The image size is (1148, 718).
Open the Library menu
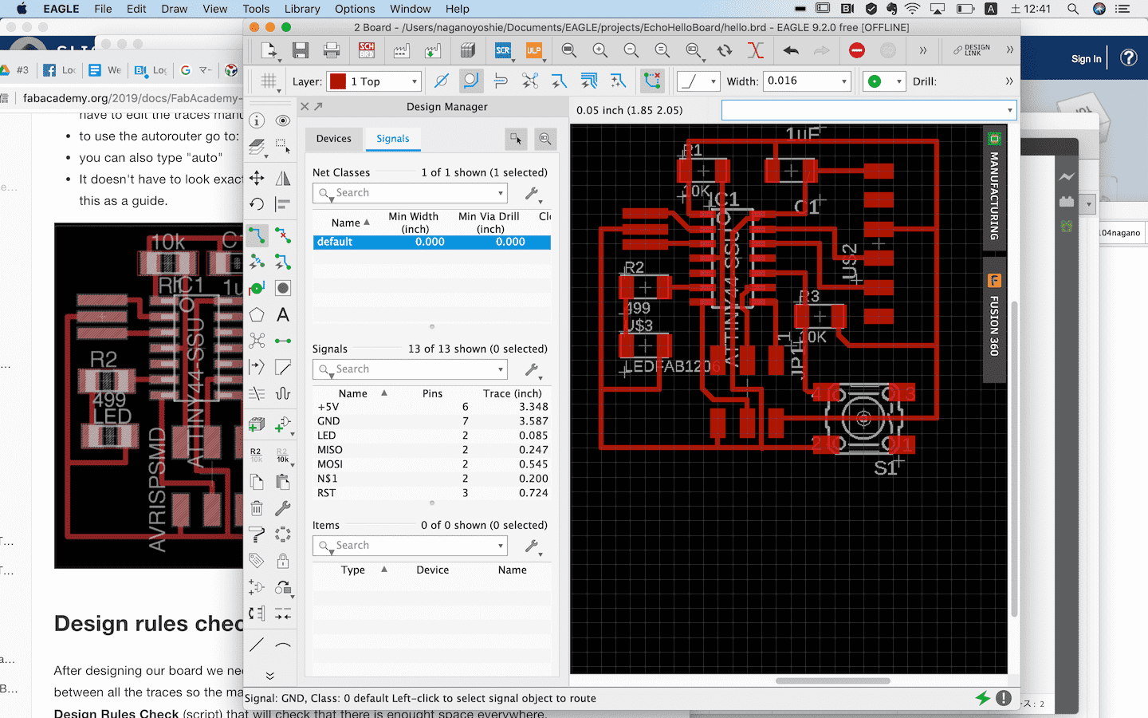(302, 9)
